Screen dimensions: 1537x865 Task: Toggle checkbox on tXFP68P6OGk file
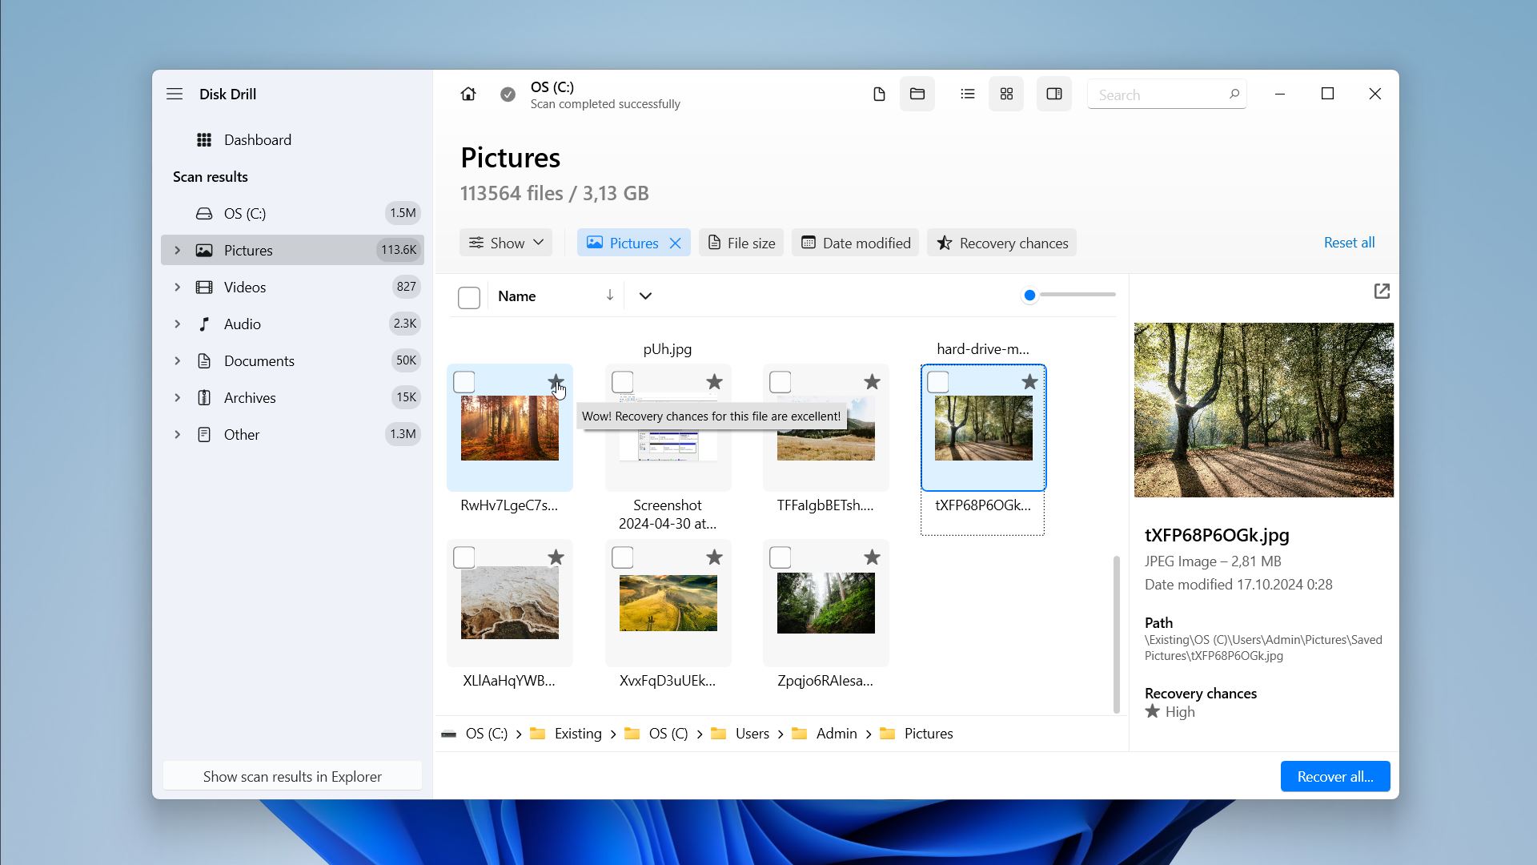(938, 382)
